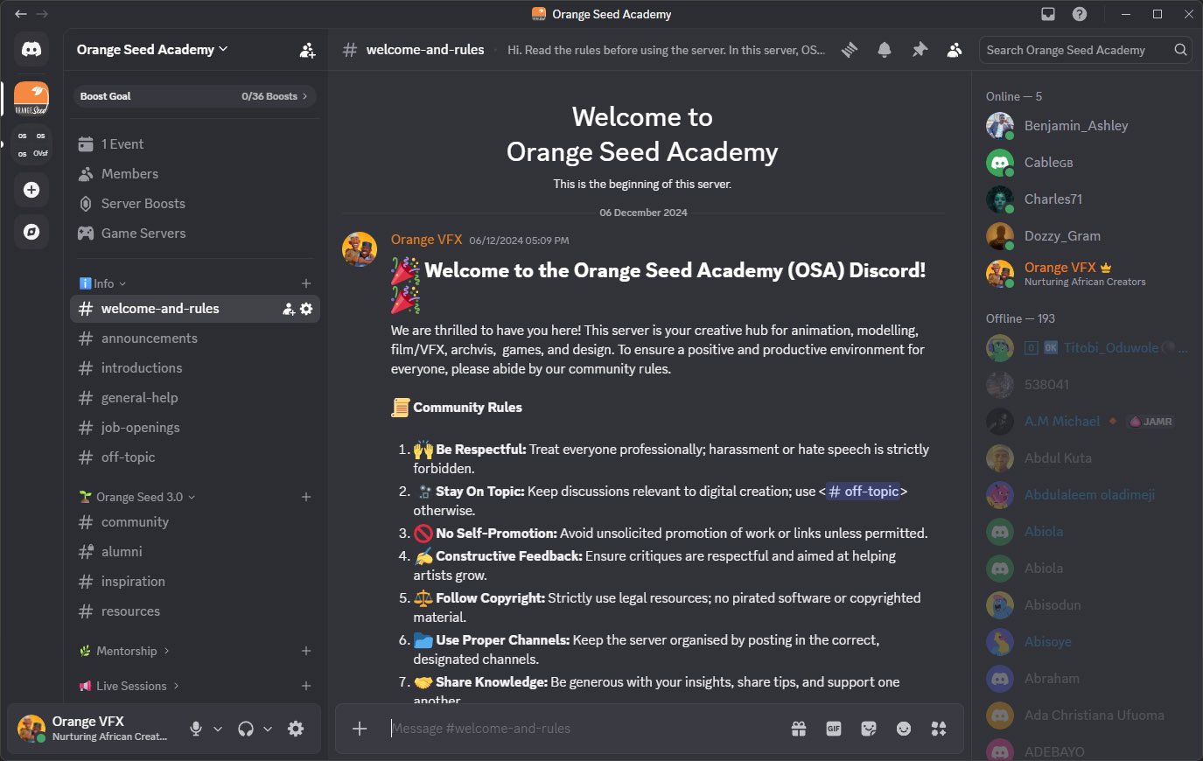This screenshot has width=1203, height=761.
Task: Open the Server Boosts page
Action: [143, 204]
